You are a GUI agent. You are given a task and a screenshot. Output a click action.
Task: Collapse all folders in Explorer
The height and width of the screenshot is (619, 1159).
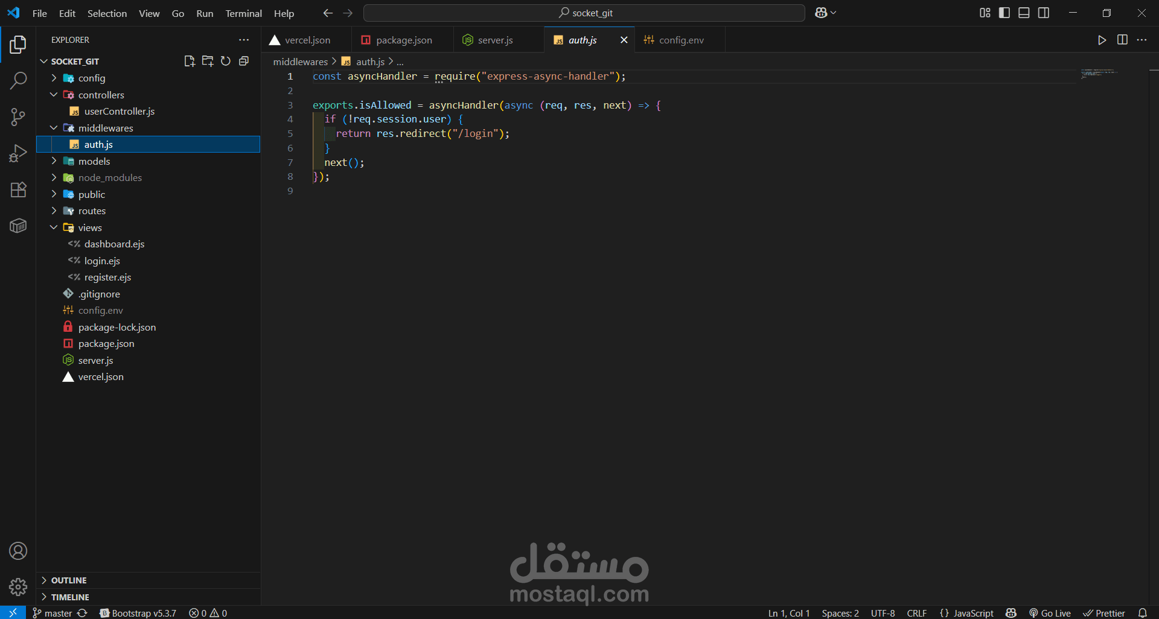pyautogui.click(x=244, y=61)
